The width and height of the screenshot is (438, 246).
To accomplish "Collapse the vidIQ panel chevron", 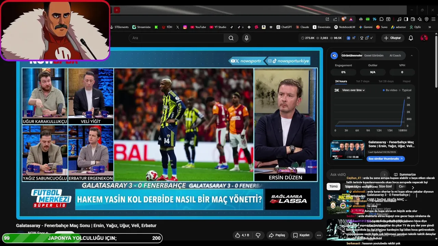I will [412, 55].
